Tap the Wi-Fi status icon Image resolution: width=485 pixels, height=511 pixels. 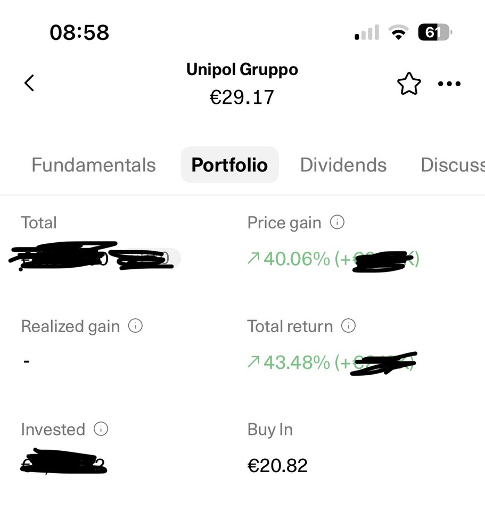(x=398, y=32)
